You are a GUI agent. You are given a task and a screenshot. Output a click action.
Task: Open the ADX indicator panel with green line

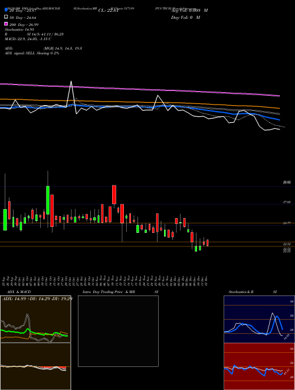click(35, 319)
